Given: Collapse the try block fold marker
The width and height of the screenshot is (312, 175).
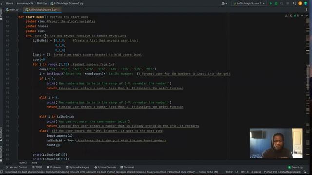Looking at the screenshot, I should 18,36.
